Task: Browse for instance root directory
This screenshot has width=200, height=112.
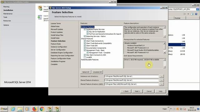Action: [x=162, y=76]
